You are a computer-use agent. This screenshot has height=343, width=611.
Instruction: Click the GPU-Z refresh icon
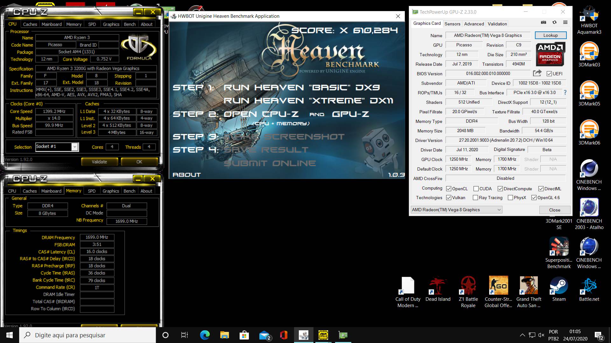pos(554,23)
